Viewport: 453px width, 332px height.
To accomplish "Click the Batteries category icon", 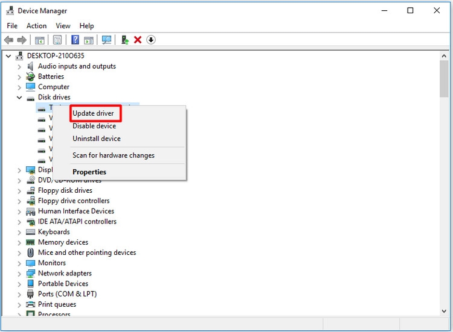I will click(x=30, y=77).
